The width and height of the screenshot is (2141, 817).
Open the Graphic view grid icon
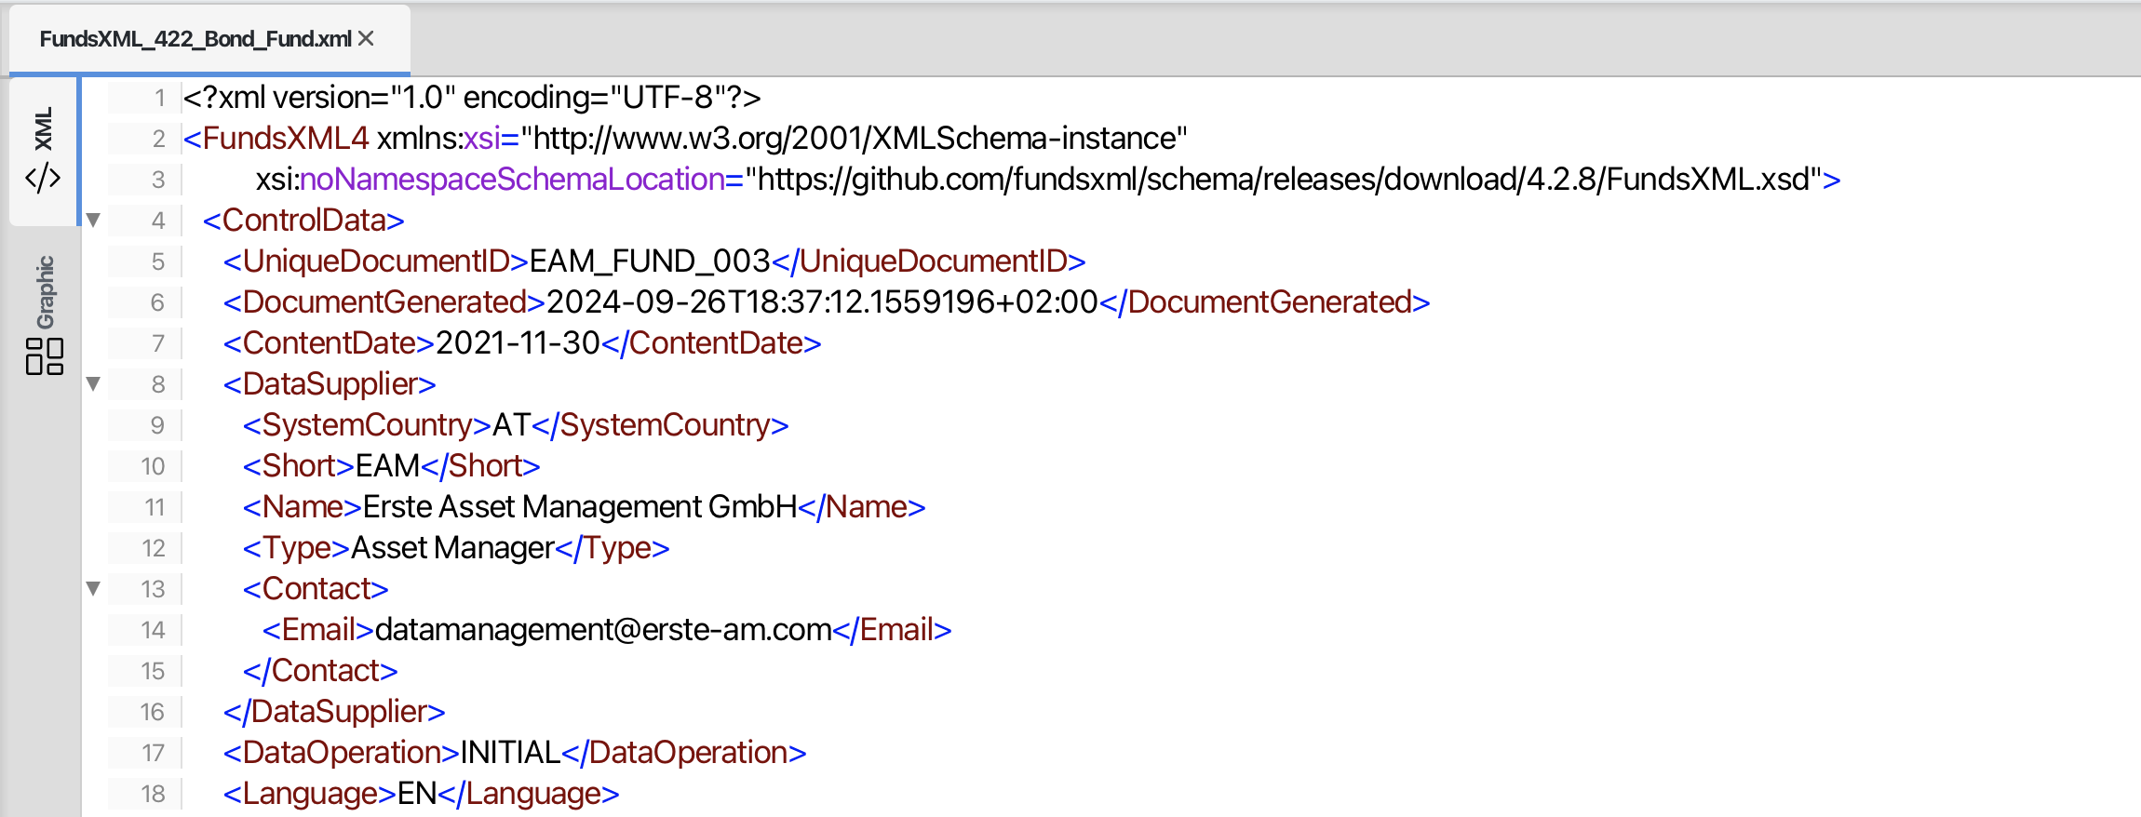click(x=45, y=356)
